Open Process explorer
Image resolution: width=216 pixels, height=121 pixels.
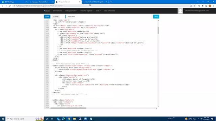click(86, 11)
